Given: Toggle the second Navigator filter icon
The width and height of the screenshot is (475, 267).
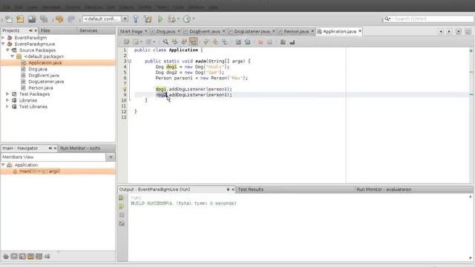Looking at the screenshot, I should [14, 257].
